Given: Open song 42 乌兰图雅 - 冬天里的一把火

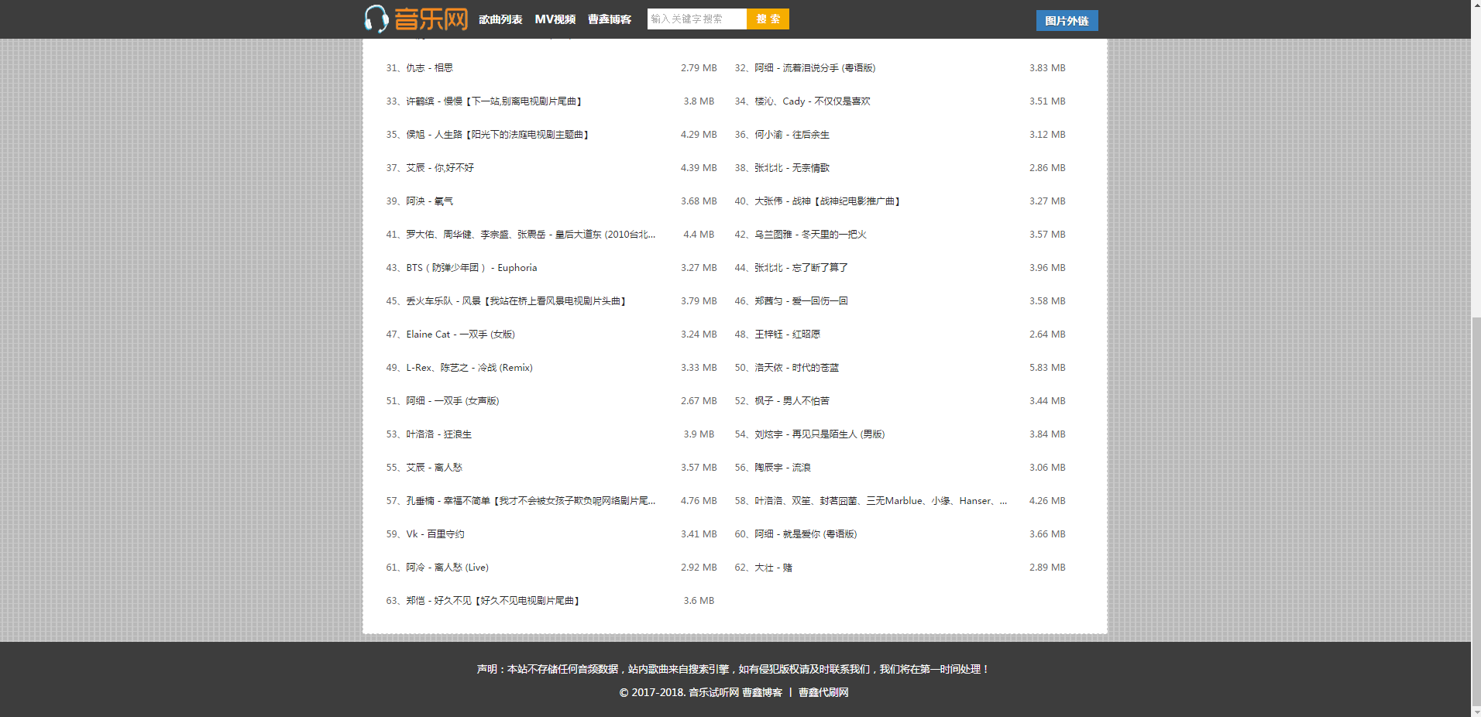Looking at the screenshot, I should point(810,235).
